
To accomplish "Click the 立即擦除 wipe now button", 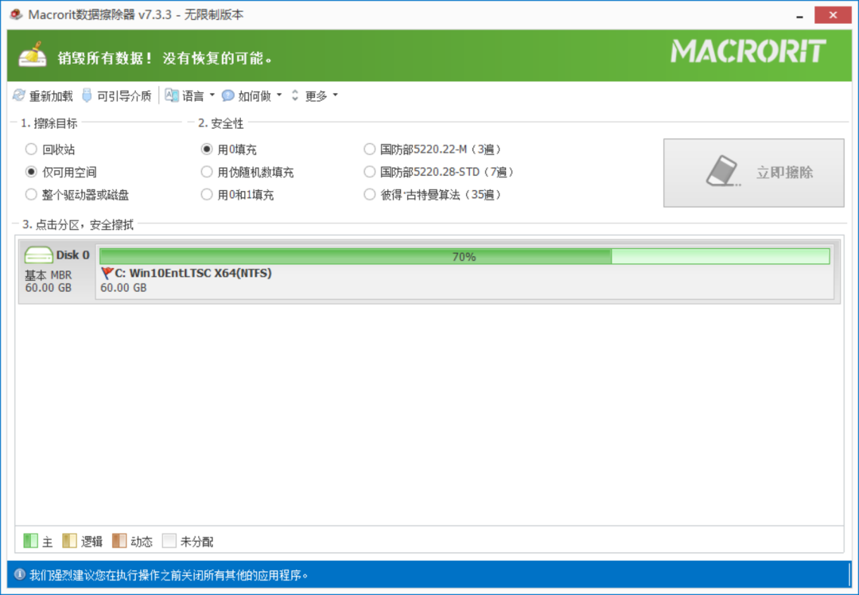I will (753, 173).
